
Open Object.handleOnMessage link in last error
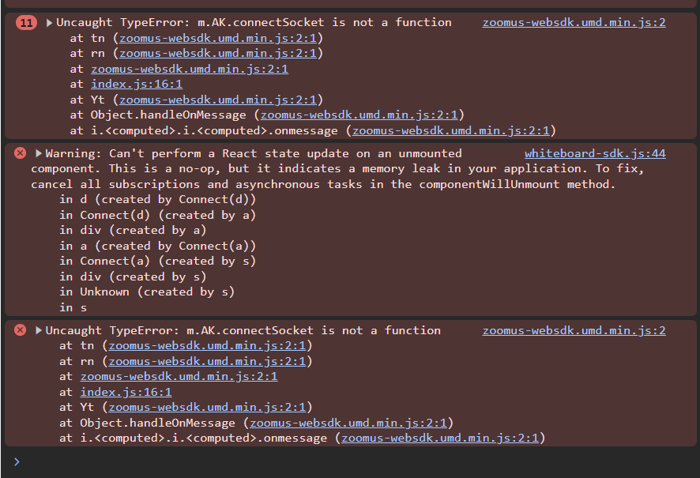pyautogui.click(x=348, y=423)
